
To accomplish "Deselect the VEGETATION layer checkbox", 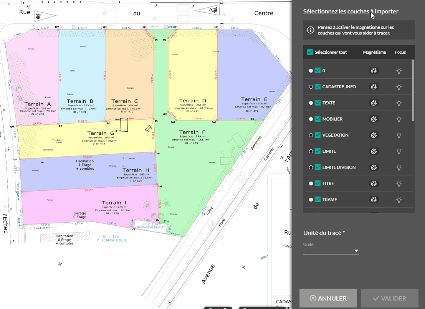I will tap(318, 135).
